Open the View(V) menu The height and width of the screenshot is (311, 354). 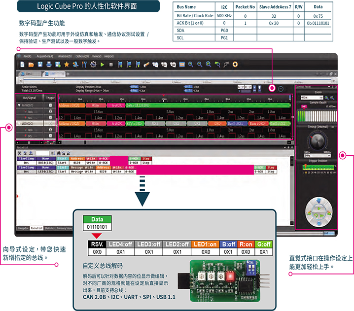pos(97,56)
